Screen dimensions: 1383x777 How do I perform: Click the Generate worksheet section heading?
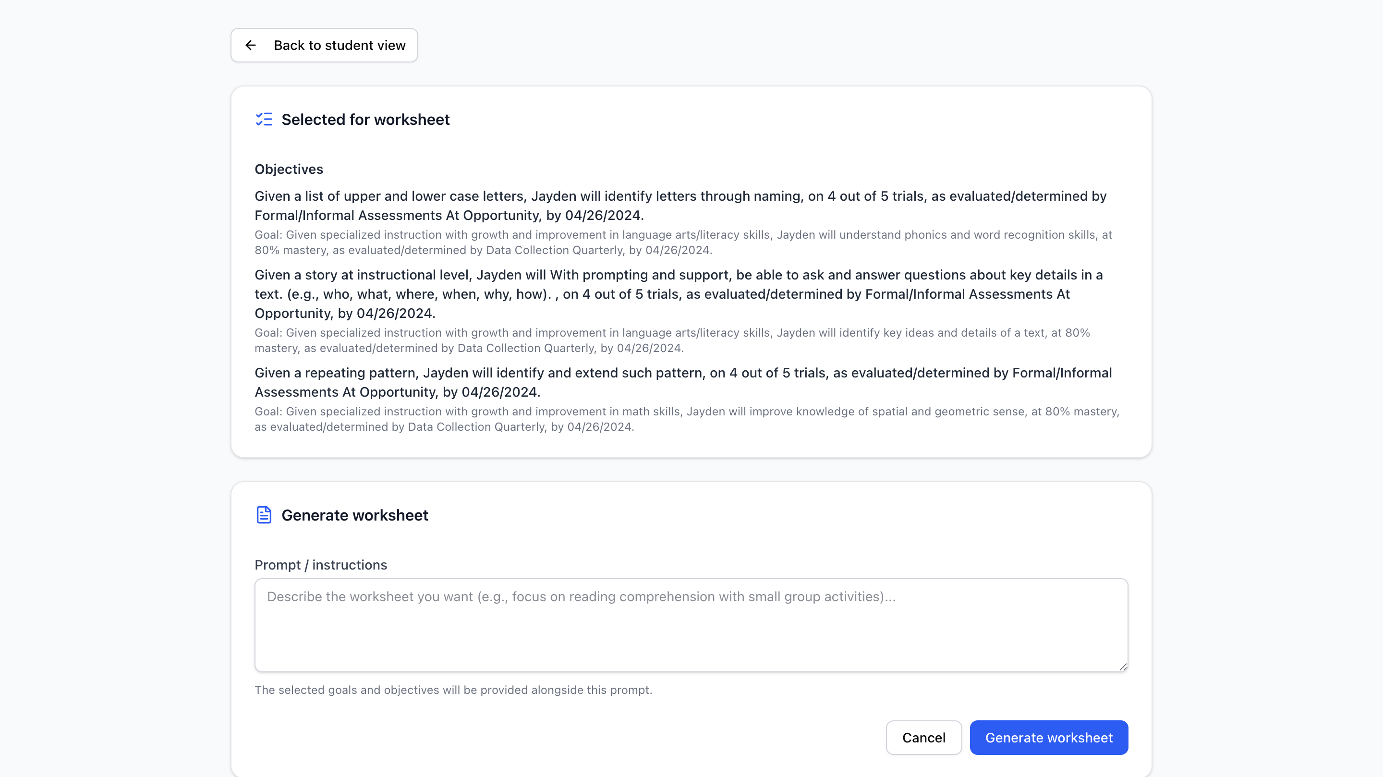tap(354, 515)
